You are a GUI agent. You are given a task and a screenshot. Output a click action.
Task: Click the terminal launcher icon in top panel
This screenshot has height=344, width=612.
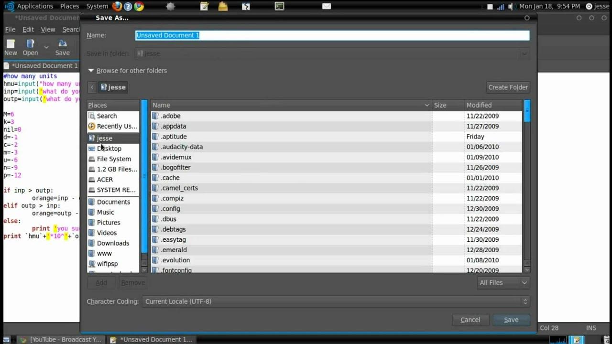pyautogui.click(x=280, y=6)
